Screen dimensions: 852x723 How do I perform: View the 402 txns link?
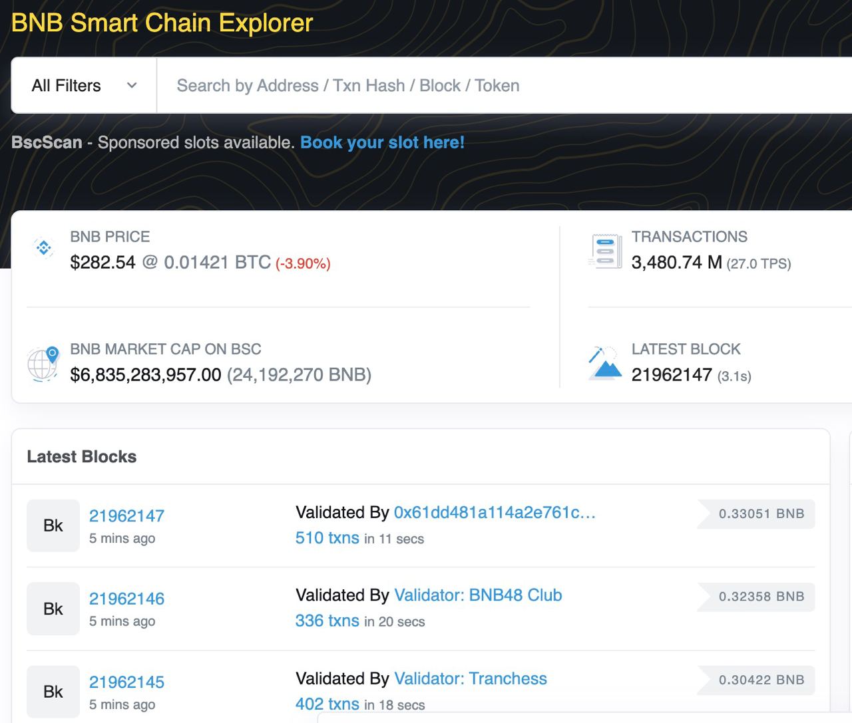tap(327, 704)
